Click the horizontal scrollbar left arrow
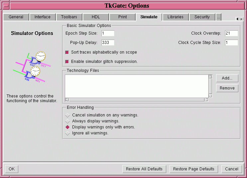Screen dimensions: 247x178 click(67, 99)
